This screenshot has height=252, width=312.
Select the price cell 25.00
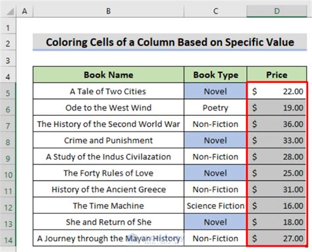(276, 173)
